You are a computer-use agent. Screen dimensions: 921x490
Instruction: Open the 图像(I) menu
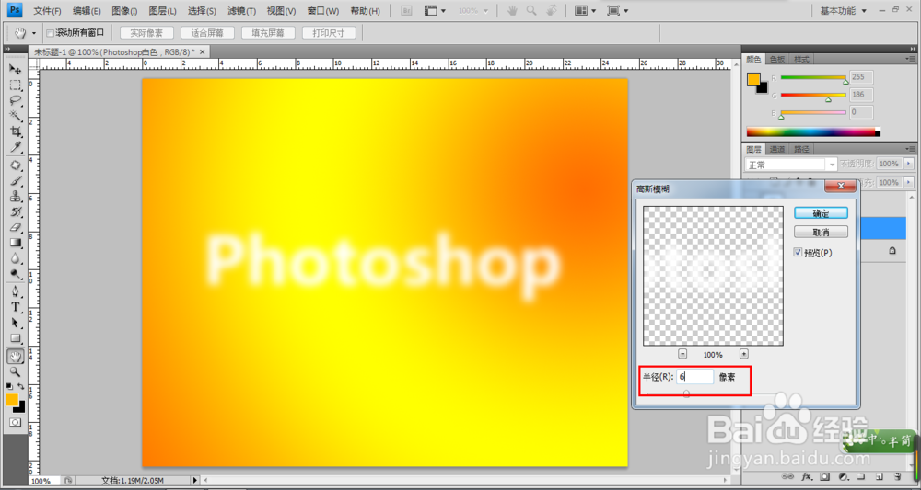(x=124, y=11)
